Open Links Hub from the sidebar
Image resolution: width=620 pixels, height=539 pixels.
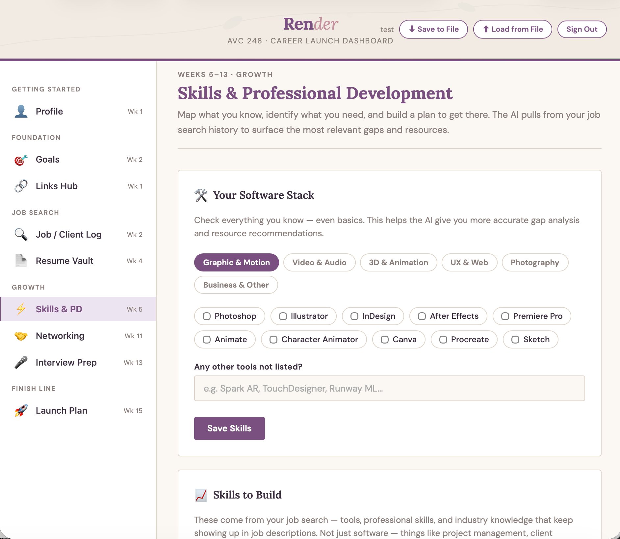[x=78, y=186]
